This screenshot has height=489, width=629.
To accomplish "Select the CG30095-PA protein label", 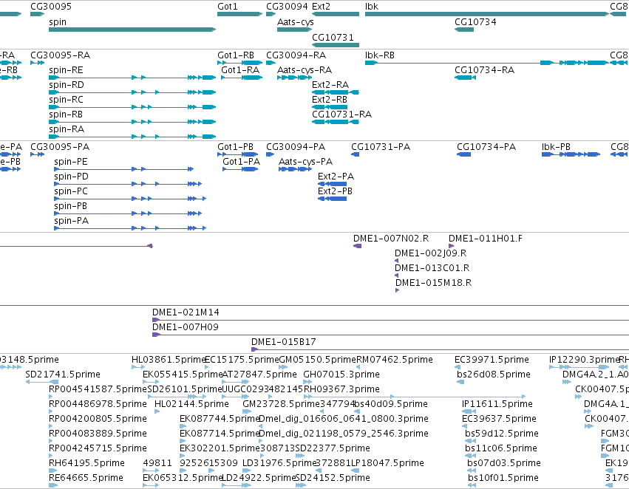I will click(60, 147).
